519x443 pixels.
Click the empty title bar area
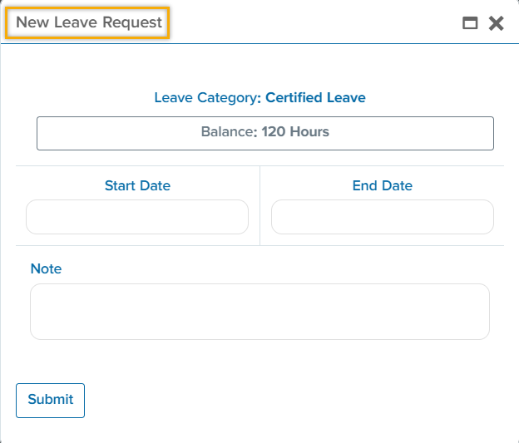pos(316,23)
